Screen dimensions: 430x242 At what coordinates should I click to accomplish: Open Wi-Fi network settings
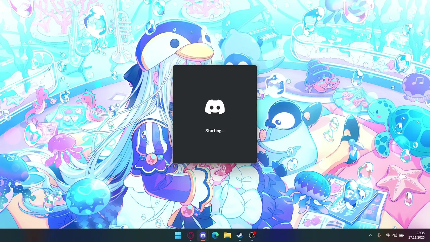[x=388, y=235]
